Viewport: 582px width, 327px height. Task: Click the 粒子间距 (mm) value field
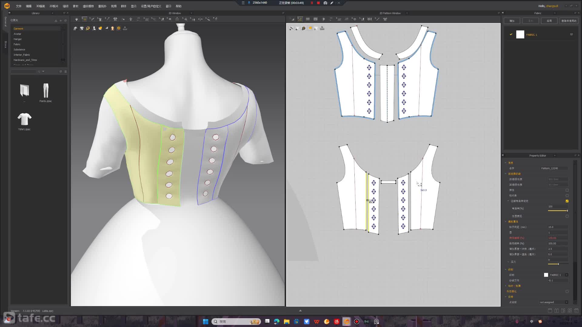tap(558, 227)
